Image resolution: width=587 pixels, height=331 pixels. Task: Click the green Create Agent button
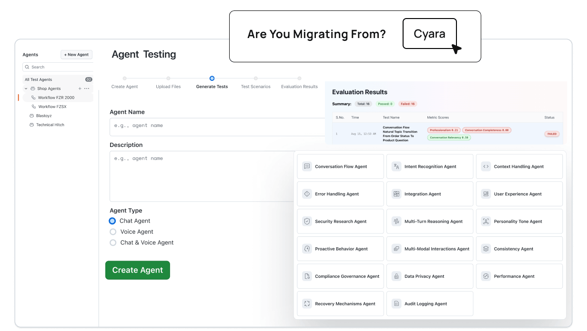click(138, 270)
